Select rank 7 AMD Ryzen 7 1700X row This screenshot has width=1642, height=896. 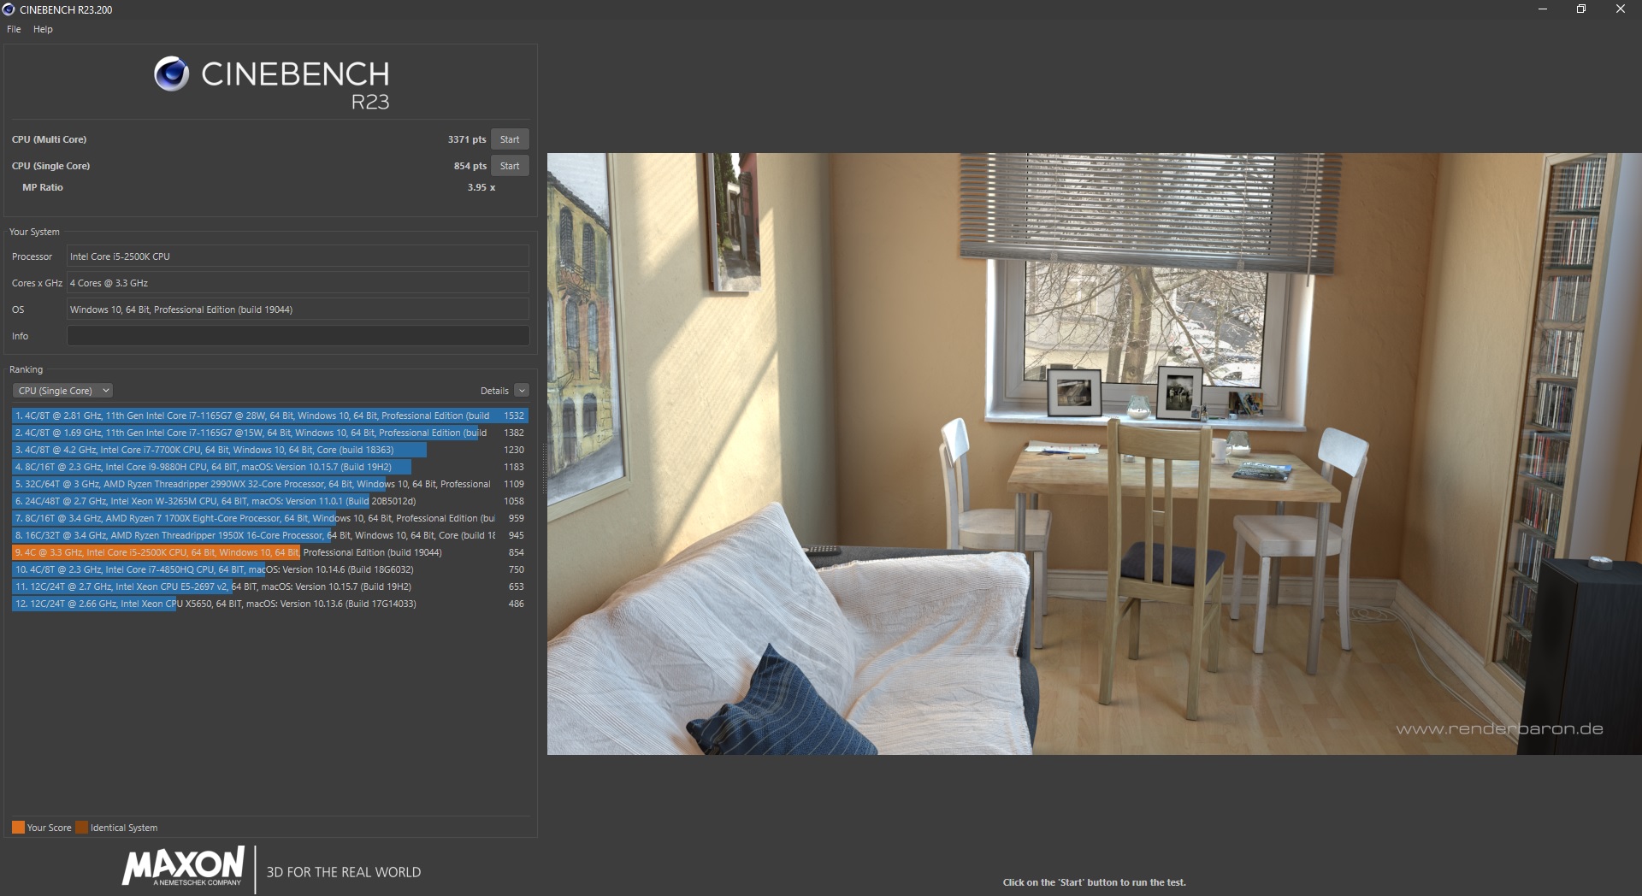pyautogui.click(x=270, y=518)
